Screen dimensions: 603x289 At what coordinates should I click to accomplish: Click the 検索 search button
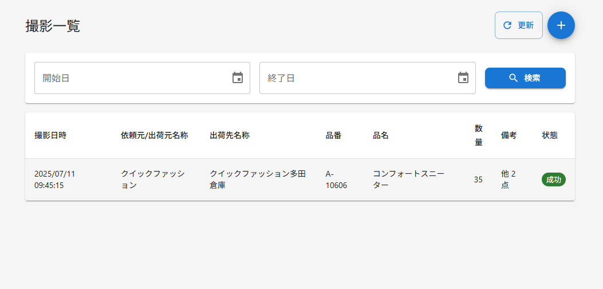(x=525, y=78)
